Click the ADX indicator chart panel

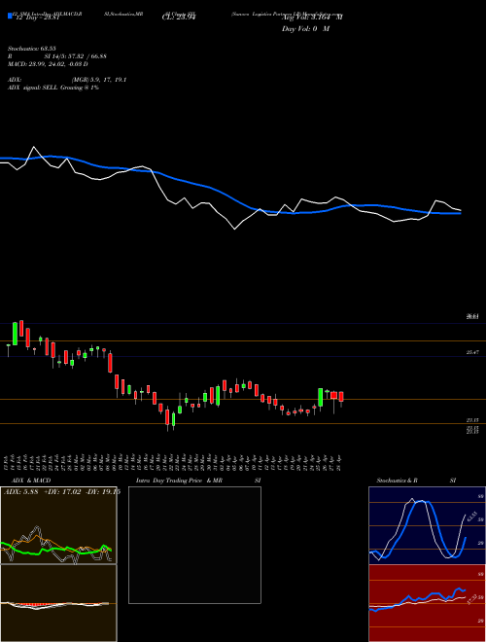pos(58,525)
